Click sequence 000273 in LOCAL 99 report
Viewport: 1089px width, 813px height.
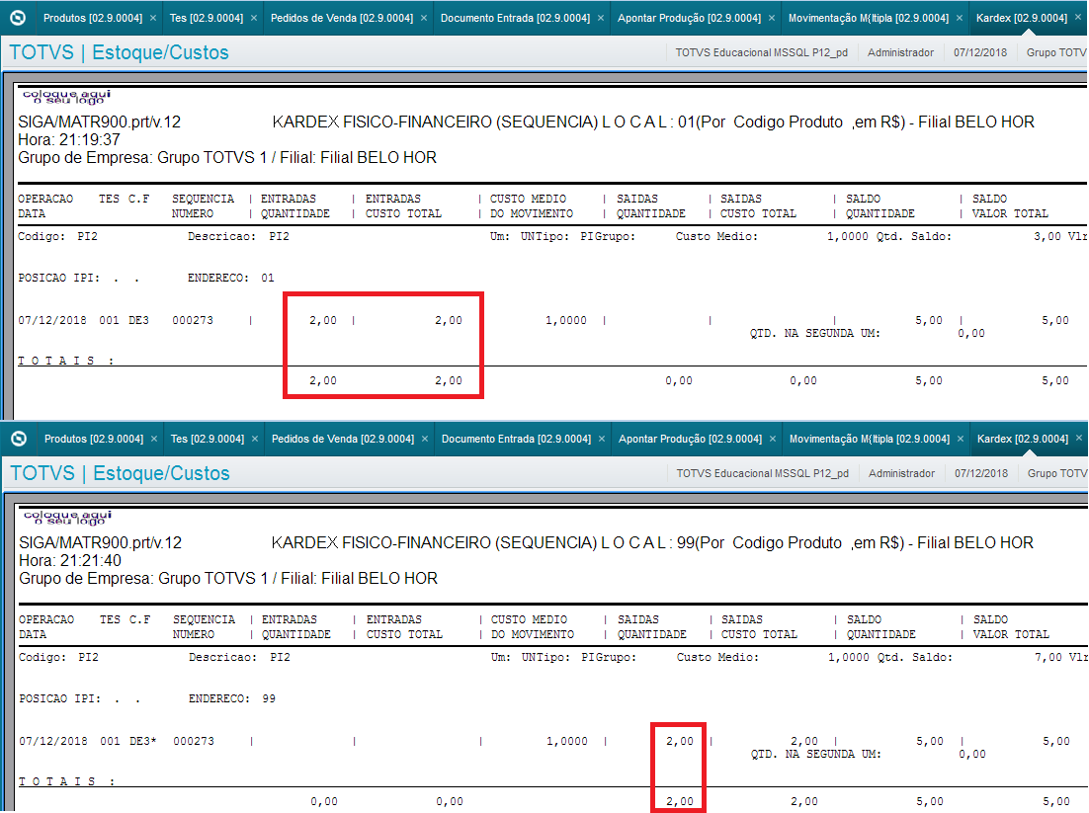point(194,742)
